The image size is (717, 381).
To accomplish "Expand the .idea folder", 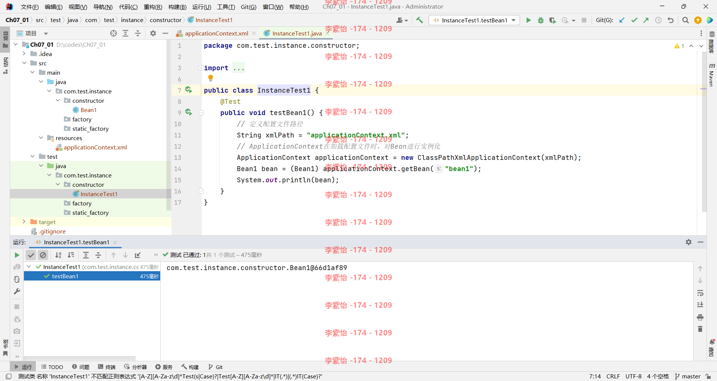I will [x=24, y=54].
